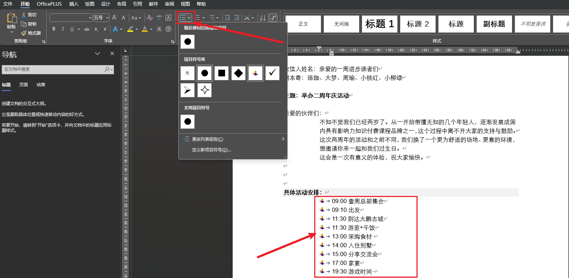Apply the 无间隔 style

[341, 24]
